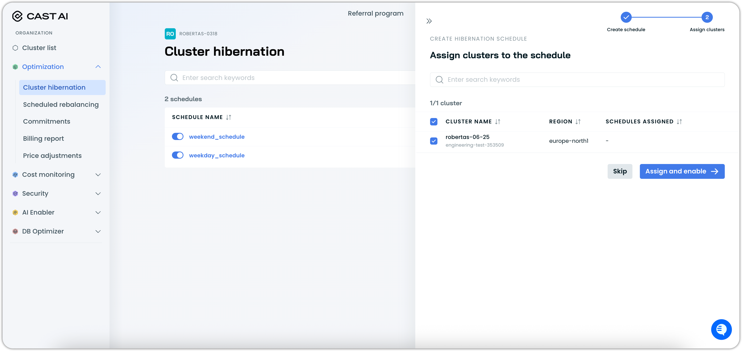Click the CAST AI logo icon
The width and height of the screenshot is (742, 351).
coord(17,16)
